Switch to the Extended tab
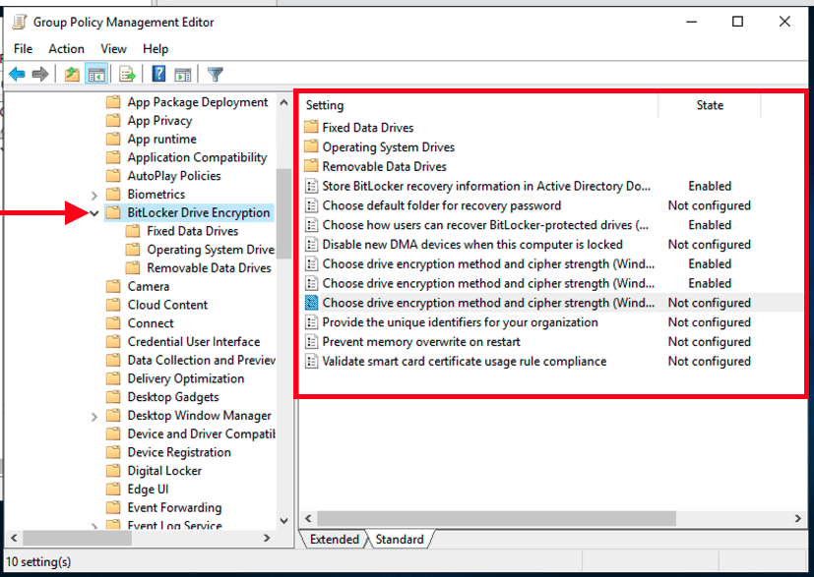Screen dimensions: 814x577 click(x=334, y=540)
